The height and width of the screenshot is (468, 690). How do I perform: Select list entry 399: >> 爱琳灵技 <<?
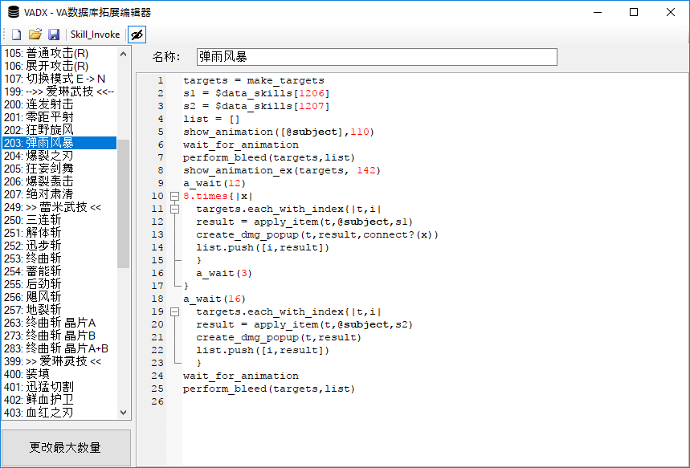click(x=59, y=361)
